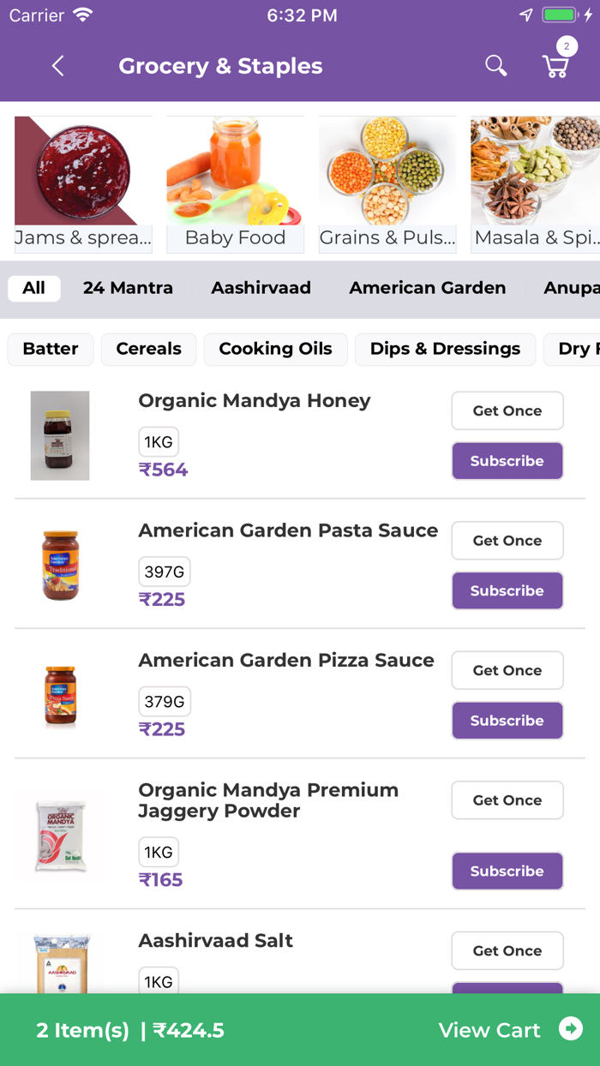
Task: Open Jams & spreads category thumbnail
Action: pos(83,184)
